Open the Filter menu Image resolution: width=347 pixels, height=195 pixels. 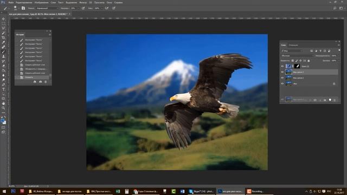pyautogui.click(x=83, y=3)
